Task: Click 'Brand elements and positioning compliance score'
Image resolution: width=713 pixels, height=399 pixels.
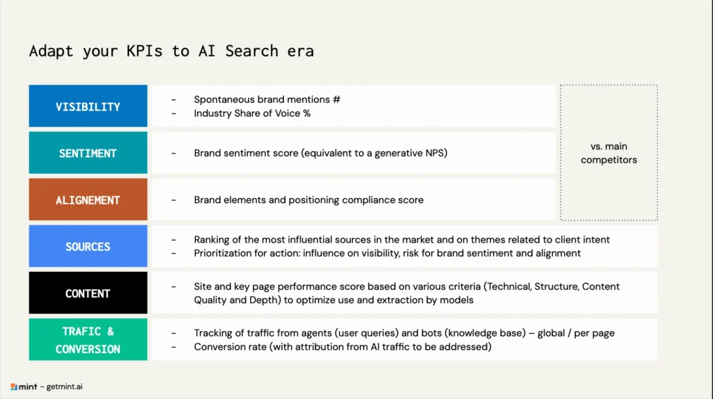Action: coord(308,200)
